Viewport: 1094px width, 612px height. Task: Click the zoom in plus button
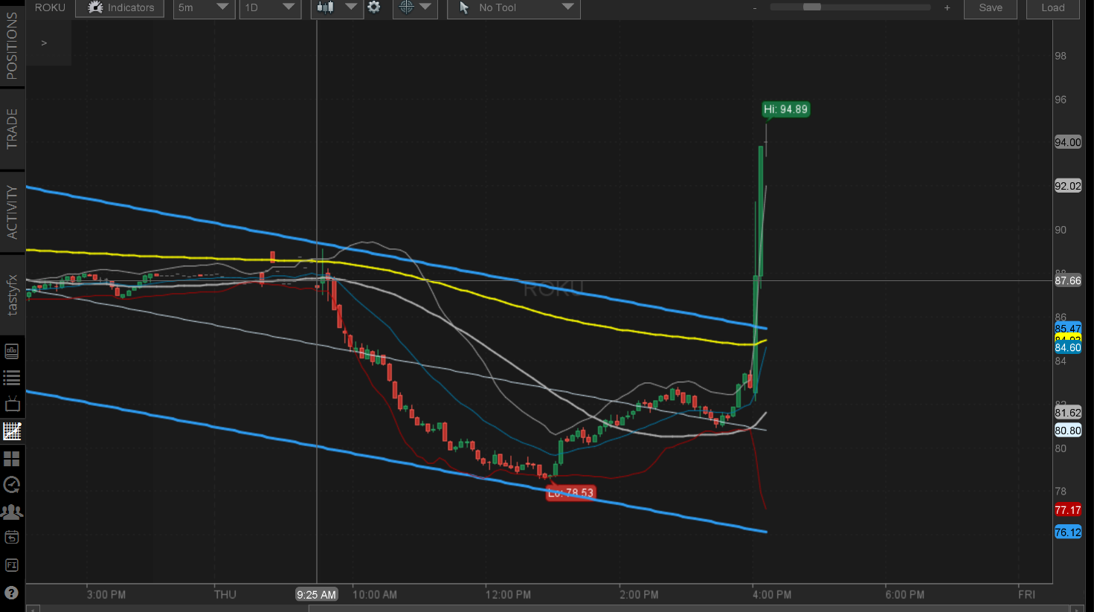coord(947,8)
